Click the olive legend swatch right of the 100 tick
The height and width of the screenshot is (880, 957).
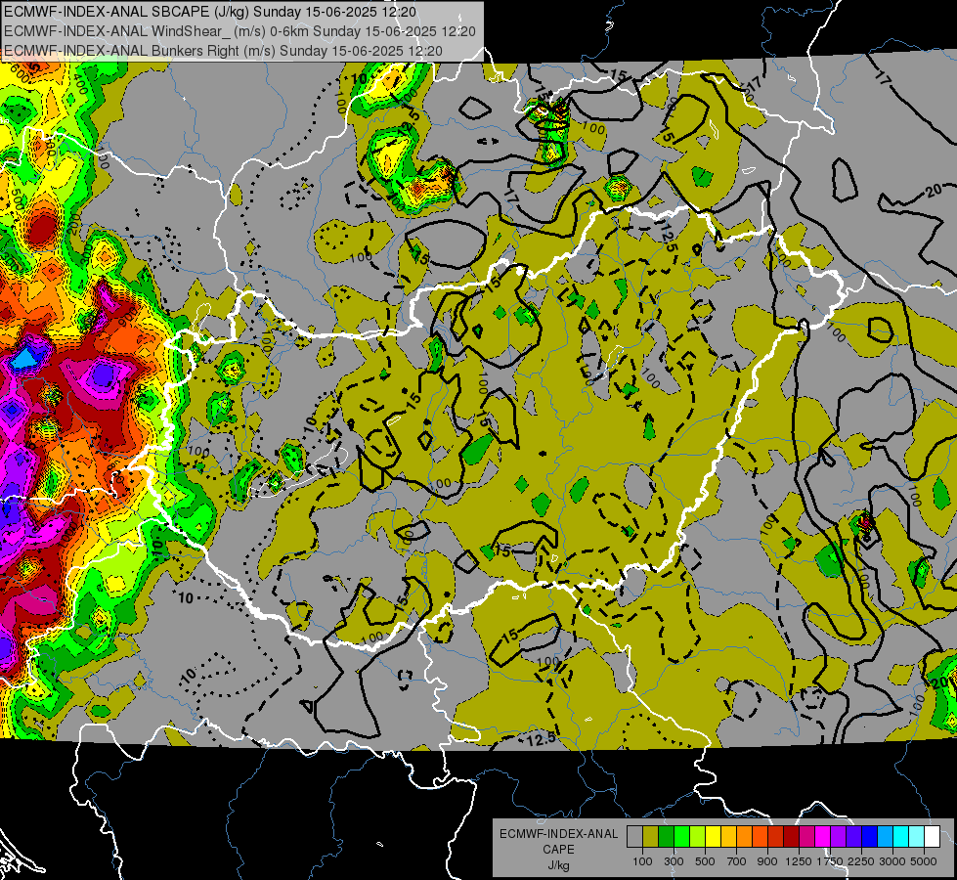click(x=651, y=837)
